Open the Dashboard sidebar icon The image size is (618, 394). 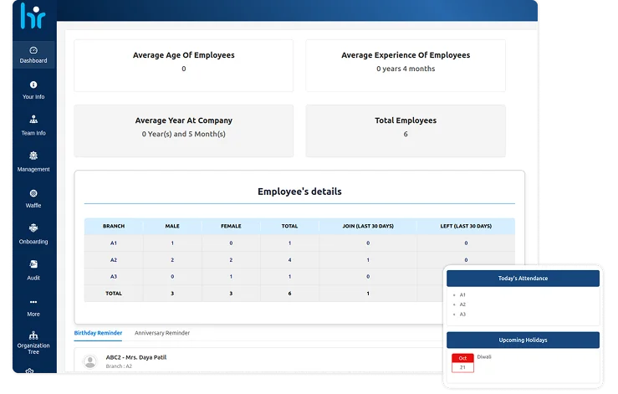(33, 50)
